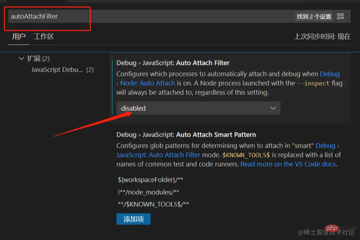The image size is (360, 240).
Task: Switch to the 用户 settings tab
Action: click(19, 36)
